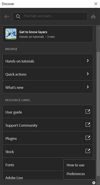Open the What's new label

pyautogui.click(x=14, y=88)
